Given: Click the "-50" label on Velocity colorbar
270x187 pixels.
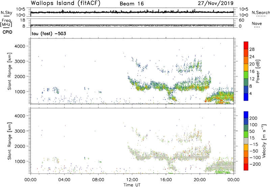Looking at the screenshot, I should [253, 151].
